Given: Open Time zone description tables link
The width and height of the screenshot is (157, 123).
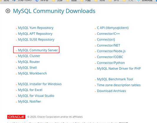Looking at the screenshot, I should (x=119, y=85).
